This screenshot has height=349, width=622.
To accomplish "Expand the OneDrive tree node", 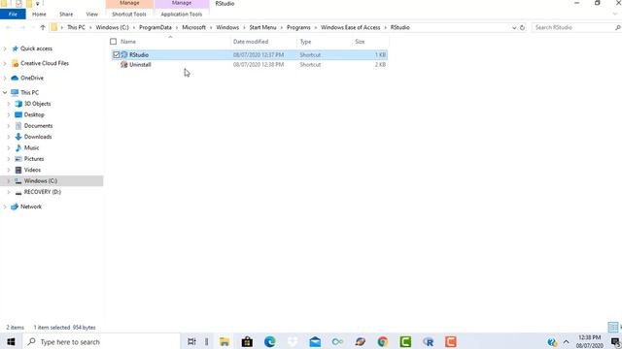I will [5, 78].
